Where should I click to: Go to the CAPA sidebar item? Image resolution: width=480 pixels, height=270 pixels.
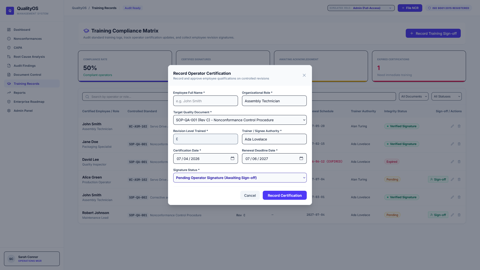click(x=32, y=47)
